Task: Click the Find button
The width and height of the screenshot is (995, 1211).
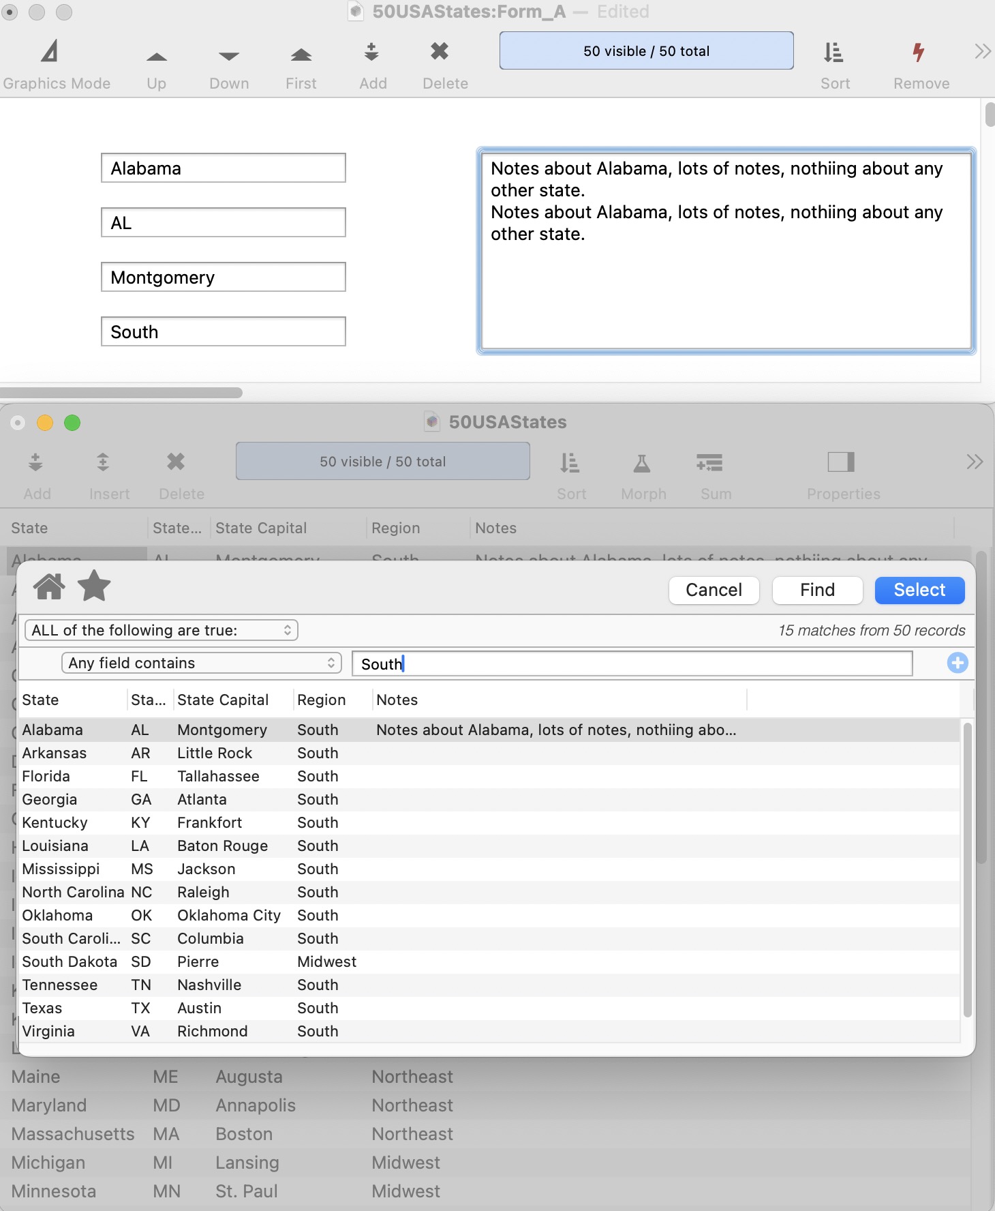Action: pyautogui.click(x=818, y=590)
